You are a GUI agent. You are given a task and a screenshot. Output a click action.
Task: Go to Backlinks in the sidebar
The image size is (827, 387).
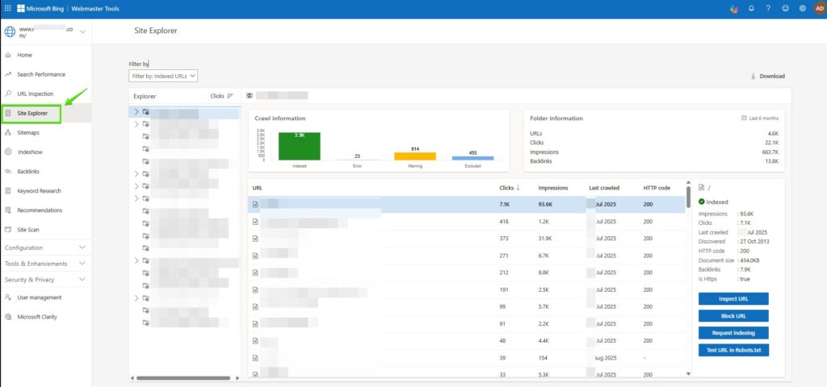point(28,172)
